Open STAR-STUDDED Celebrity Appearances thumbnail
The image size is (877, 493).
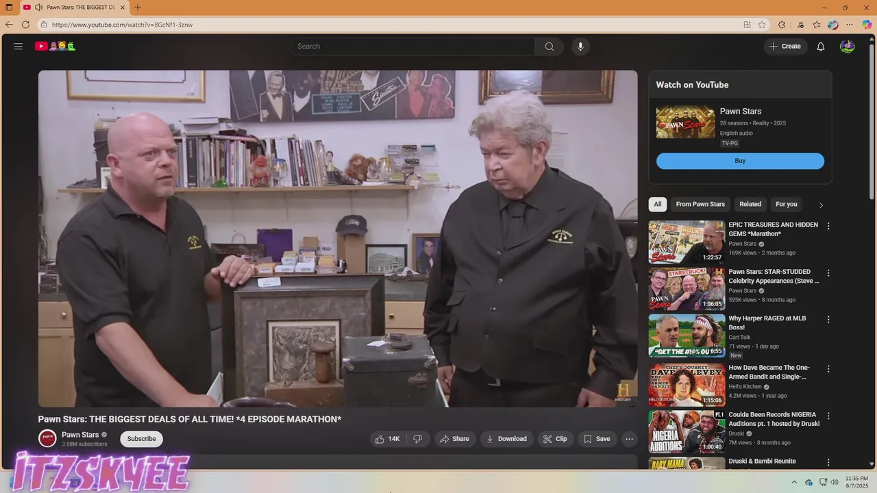point(687,290)
